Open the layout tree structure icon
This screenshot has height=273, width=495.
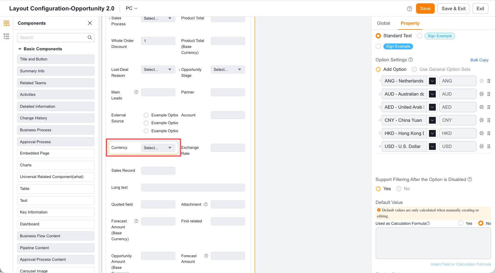click(7, 36)
